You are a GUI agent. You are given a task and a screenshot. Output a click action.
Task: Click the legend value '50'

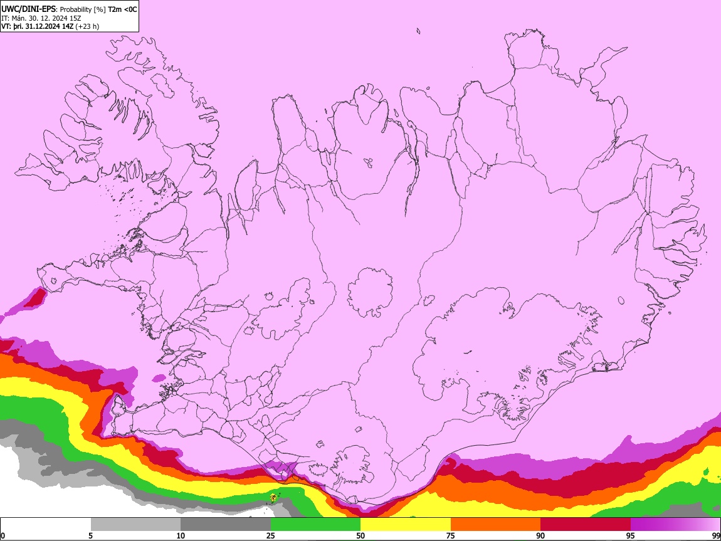360,535
